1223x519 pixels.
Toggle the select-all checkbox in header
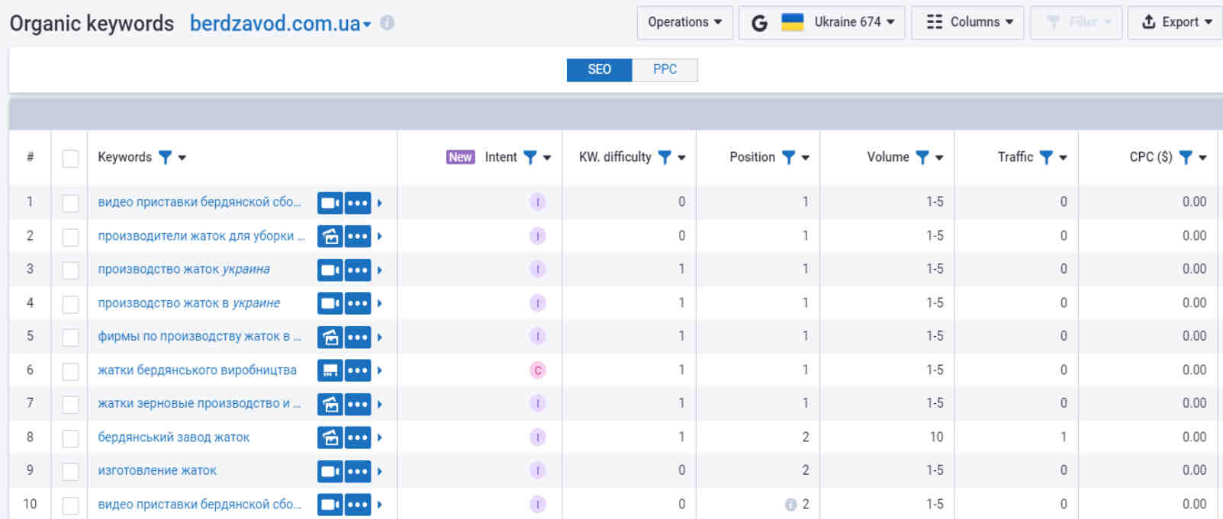coord(70,159)
